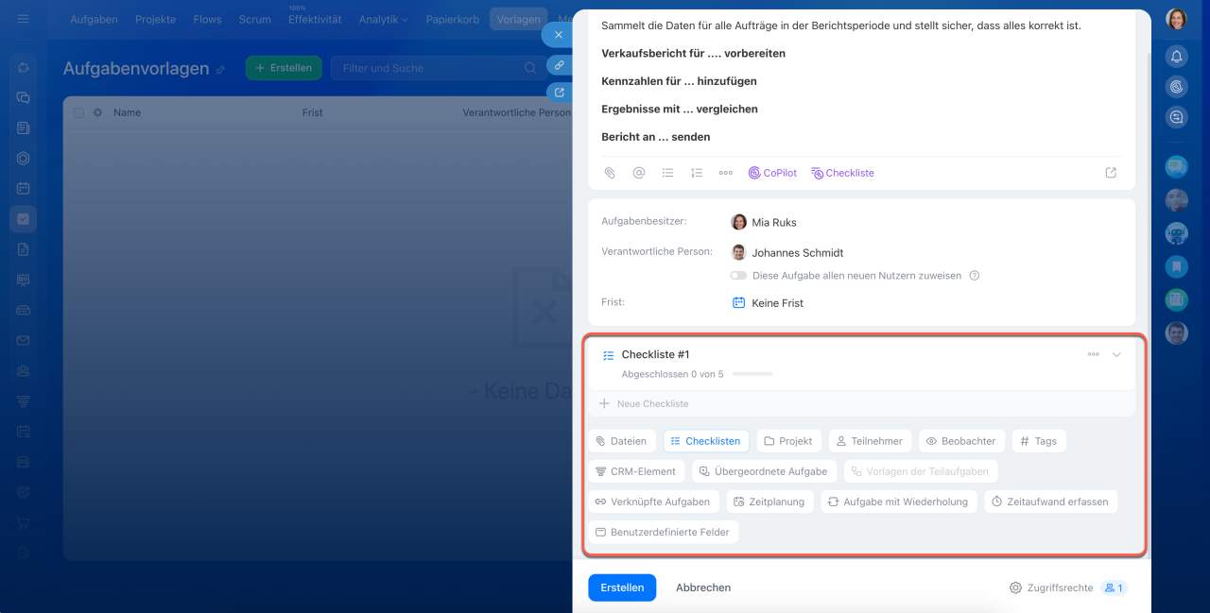Open the Zeitplanung section
Screen dimensions: 1210x613
click(769, 502)
